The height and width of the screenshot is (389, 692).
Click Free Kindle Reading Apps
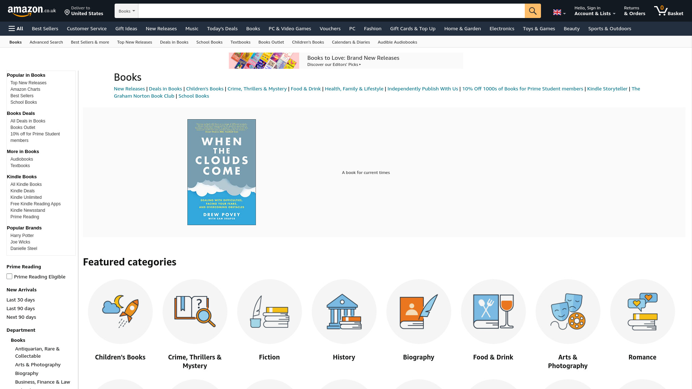pos(35,204)
